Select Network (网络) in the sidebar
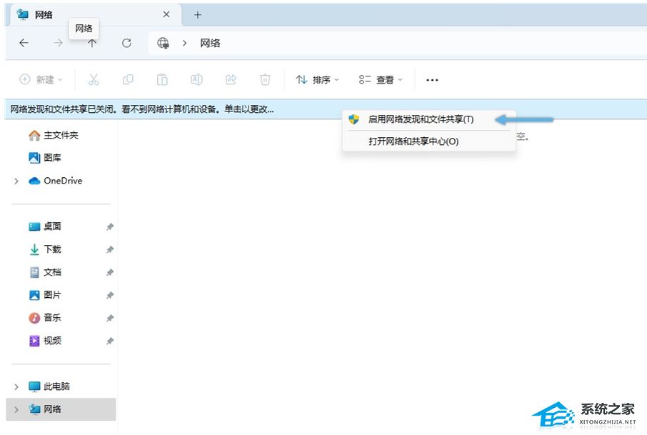The height and width of the screenshot is (435, 647). point(61,409)
